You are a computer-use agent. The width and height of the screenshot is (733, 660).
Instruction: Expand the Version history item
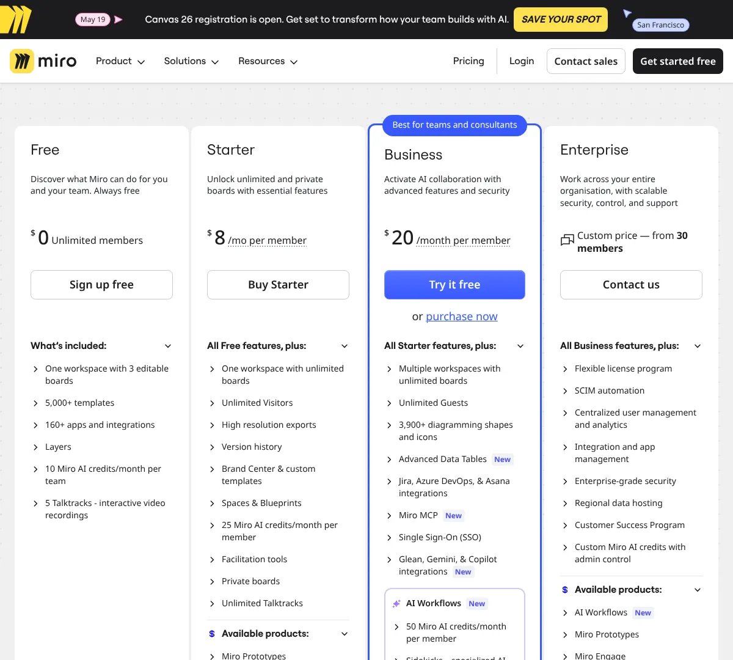(x=278, y=447)
